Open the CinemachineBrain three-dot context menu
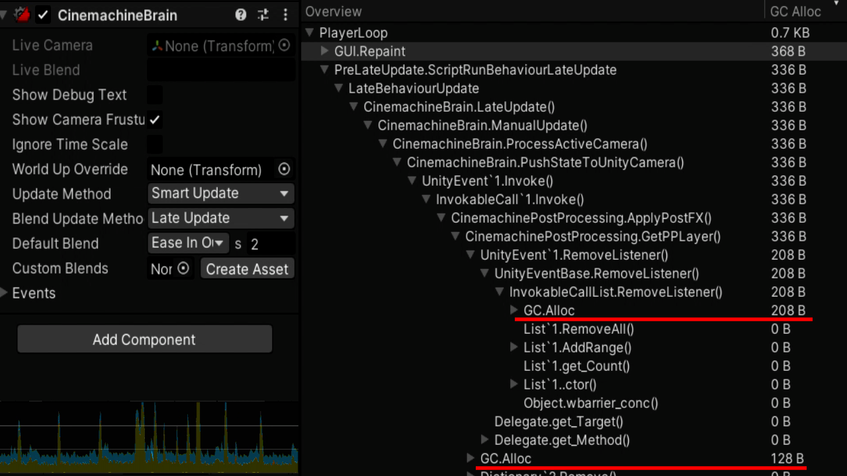 (x=285, y=15)
